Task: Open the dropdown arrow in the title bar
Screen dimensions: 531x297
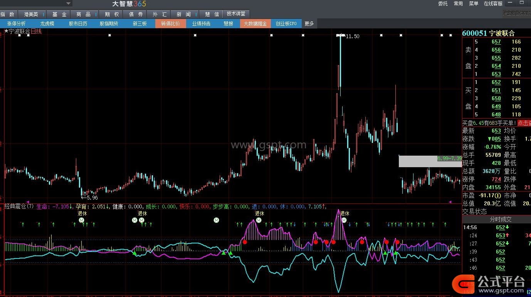Action: coord(68,3)
